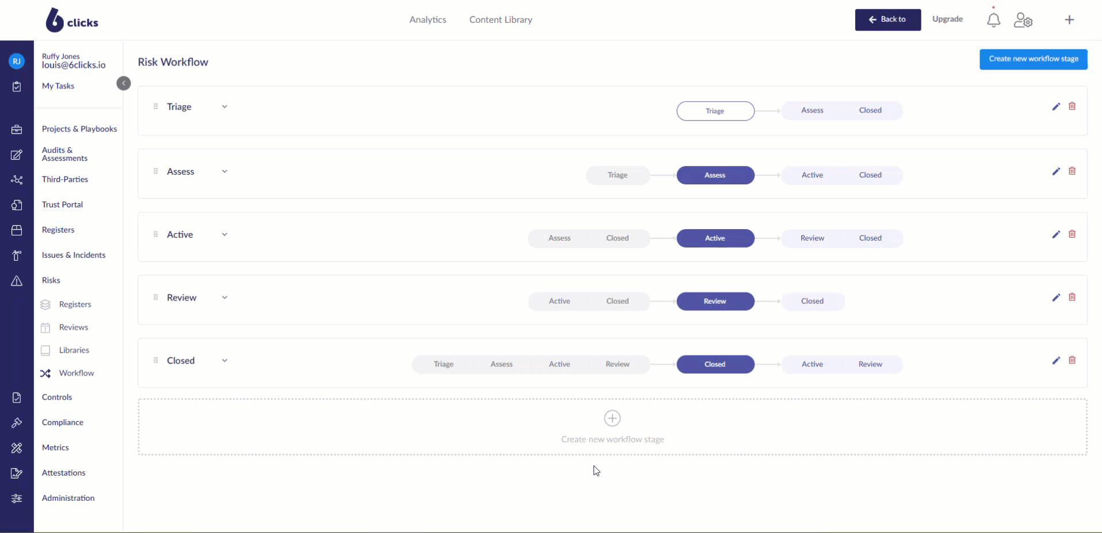Image resolution: width=1102 pixels, height=533 pixels.
Task: Delete the Review stage trash icon
Action: (x=1072, y=298)
